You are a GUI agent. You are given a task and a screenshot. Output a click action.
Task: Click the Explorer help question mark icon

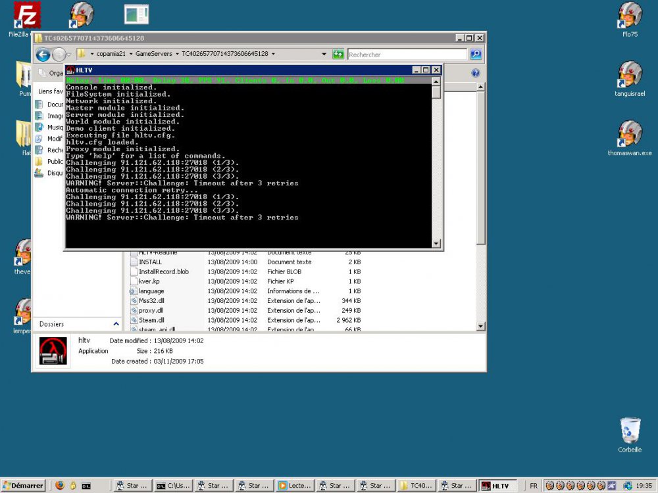click(475, 74)
